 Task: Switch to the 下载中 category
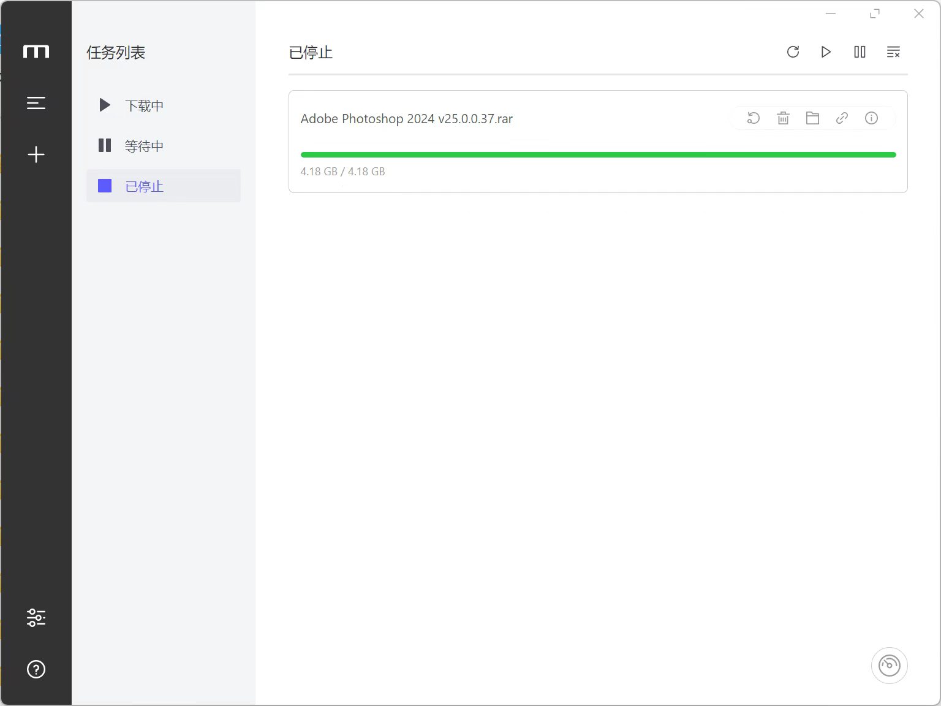(x=143, y=105)
